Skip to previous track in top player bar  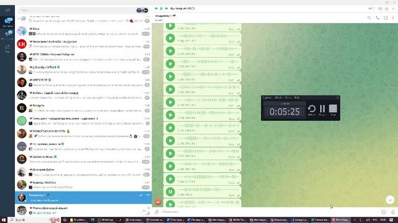(156, 9)
